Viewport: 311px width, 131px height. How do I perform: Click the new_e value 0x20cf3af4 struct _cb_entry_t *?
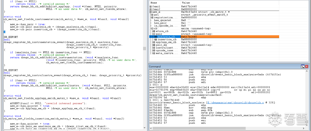(205, 12)
